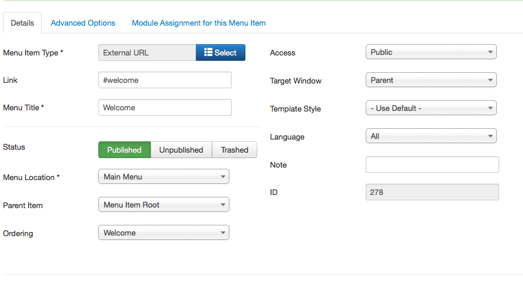Click the Link field containing #welcome

[165, 80]
